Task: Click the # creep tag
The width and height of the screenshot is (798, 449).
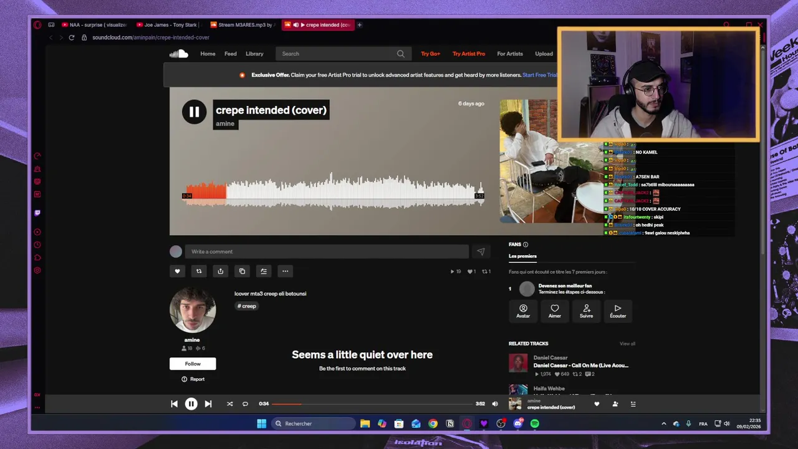Action: (x=247, y=306)
